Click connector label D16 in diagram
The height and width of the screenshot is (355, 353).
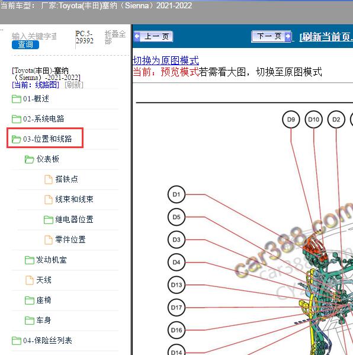[x=176, y=330]
